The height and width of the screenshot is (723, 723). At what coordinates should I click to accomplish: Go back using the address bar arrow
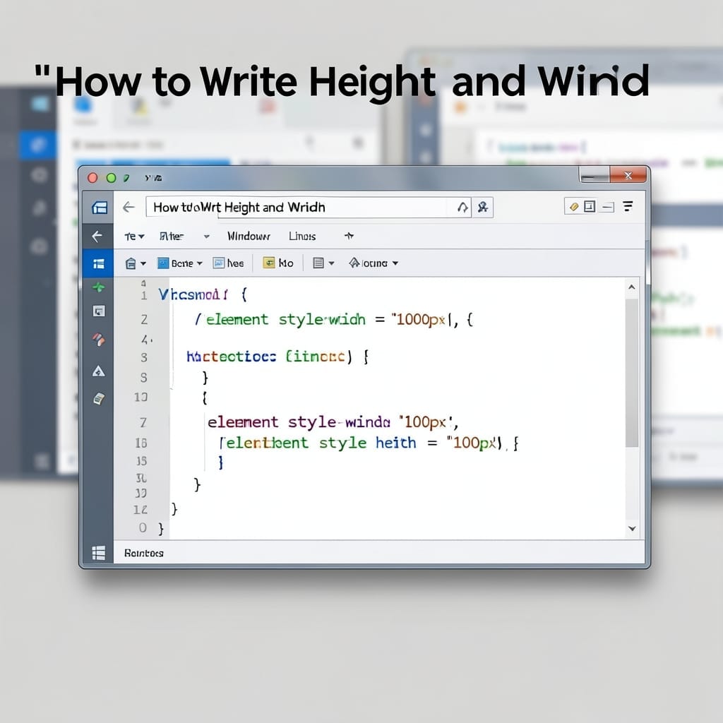coord(129,207)
